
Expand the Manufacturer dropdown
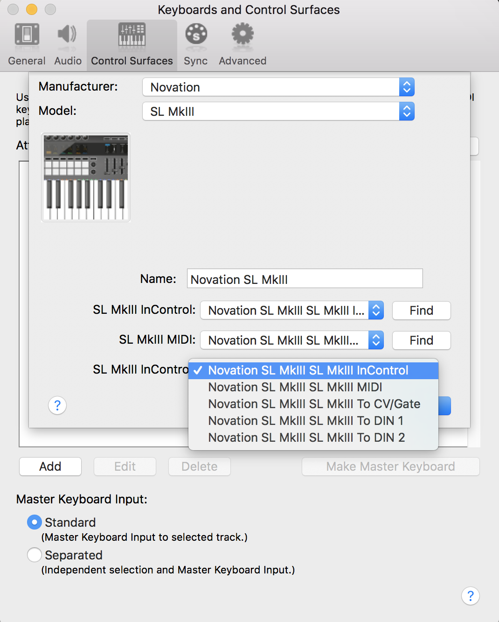[x=278, y=87]
